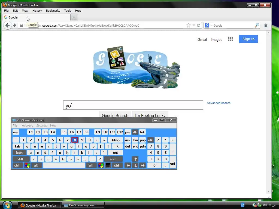Bookmark this page with star icon
This screenshot has height=209, width=279.
coord(189,25)
